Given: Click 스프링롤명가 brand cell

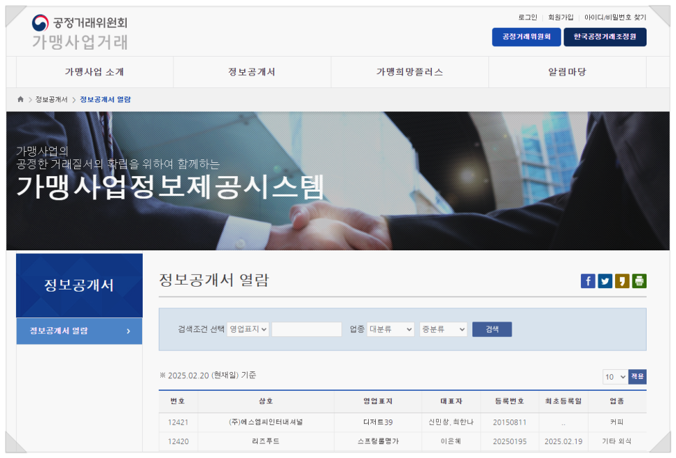Looking at the screenshot, I should click(378, 441).
